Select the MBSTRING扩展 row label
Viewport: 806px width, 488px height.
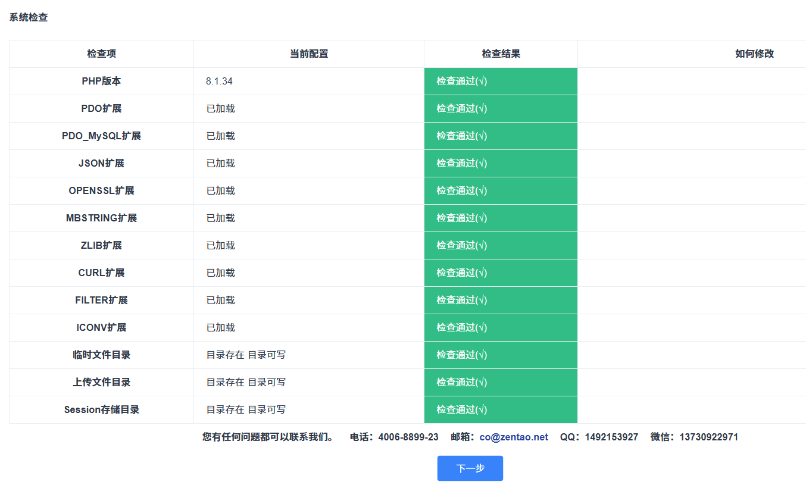[101, 218]
